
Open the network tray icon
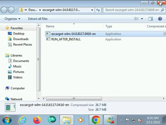133,120
